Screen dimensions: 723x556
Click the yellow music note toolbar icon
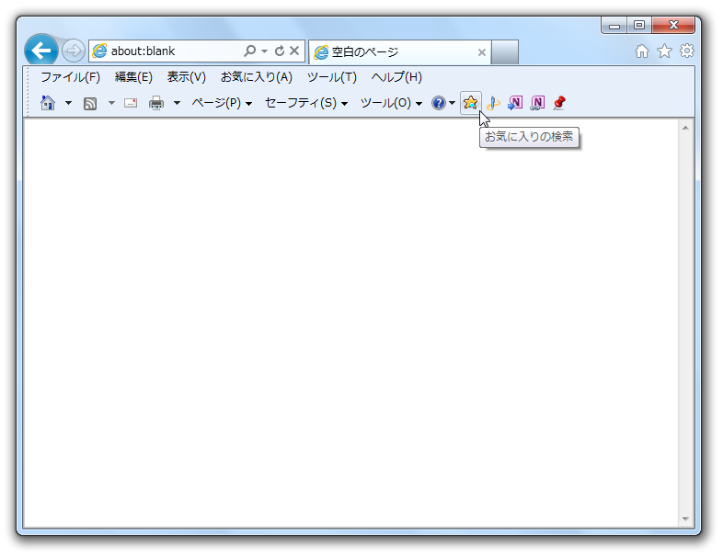point(493,103)
